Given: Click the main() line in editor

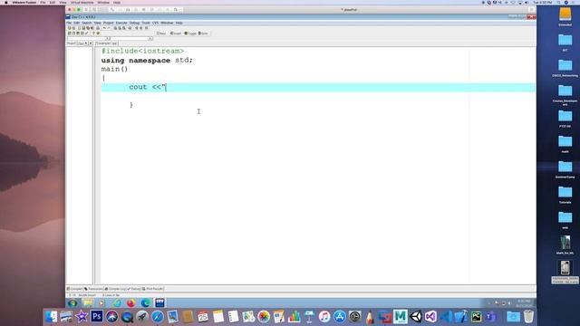Looking at the screenshot, I should tap(114, 69).
